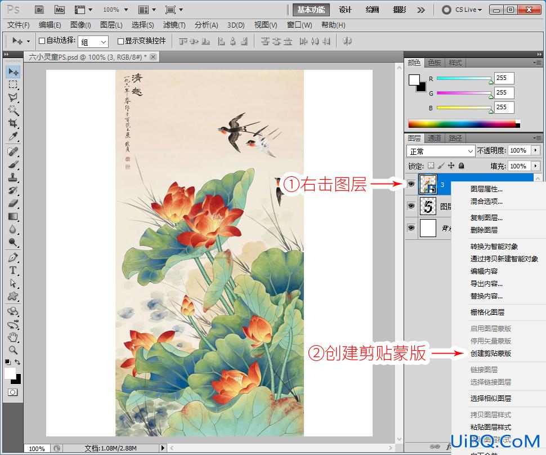Viewport: 546px width, 455px height.
Task: Hide the white background layer eye icon
Action: point(411,228)
